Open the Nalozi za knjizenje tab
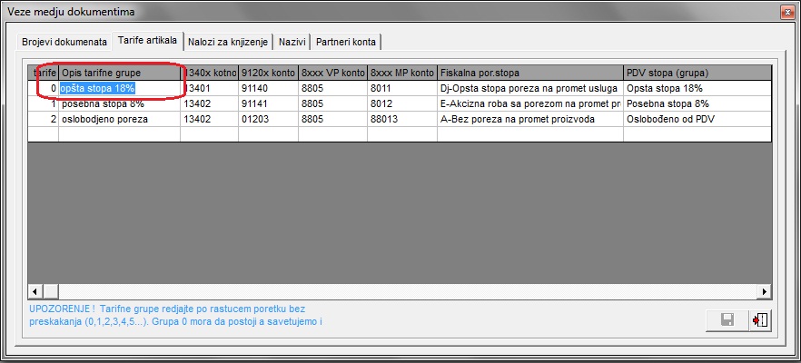801x363 pixels. click(x=228, y=42)
